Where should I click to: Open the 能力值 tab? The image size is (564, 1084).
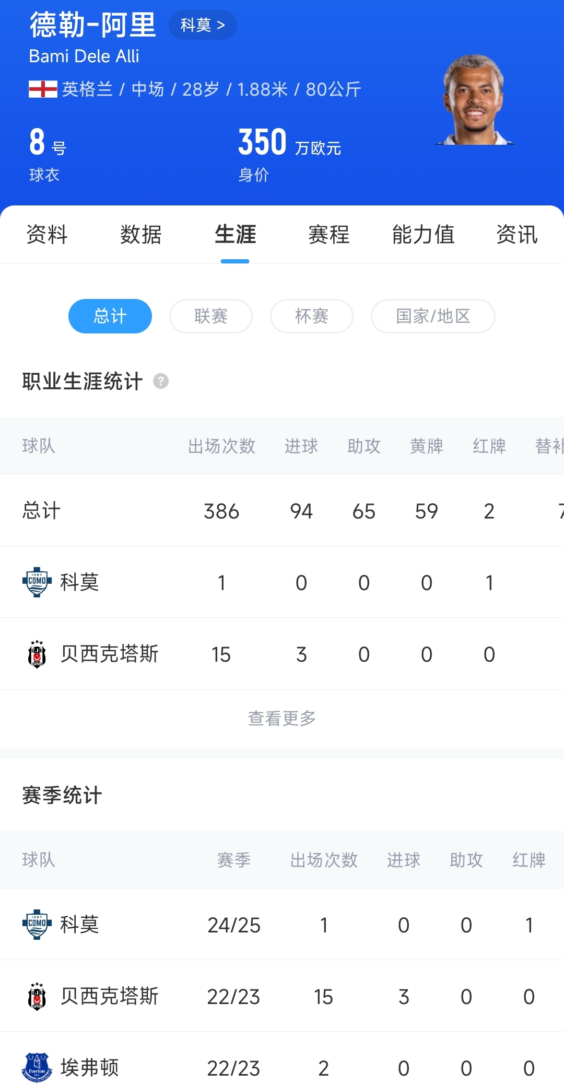coord(423,235)
